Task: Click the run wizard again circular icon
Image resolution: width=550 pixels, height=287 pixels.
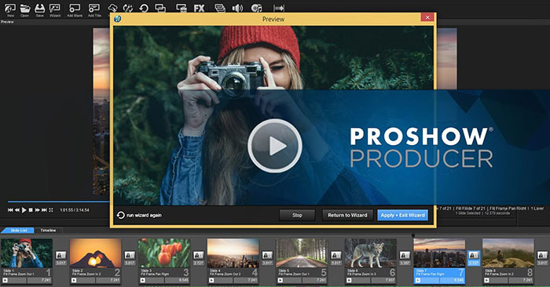Action: [x=121, y=215]
